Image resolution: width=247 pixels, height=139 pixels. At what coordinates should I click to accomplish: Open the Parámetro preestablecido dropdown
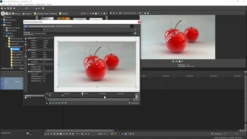pos(132,34)
